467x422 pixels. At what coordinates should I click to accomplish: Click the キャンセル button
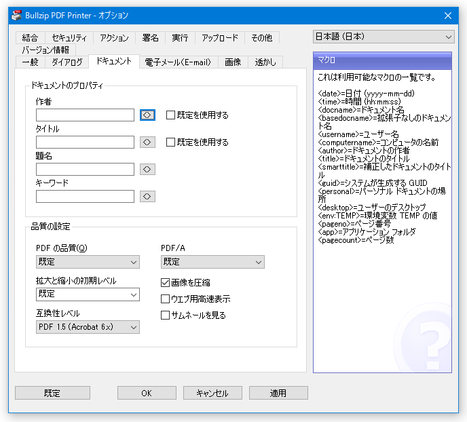click(x=212, y=393)
